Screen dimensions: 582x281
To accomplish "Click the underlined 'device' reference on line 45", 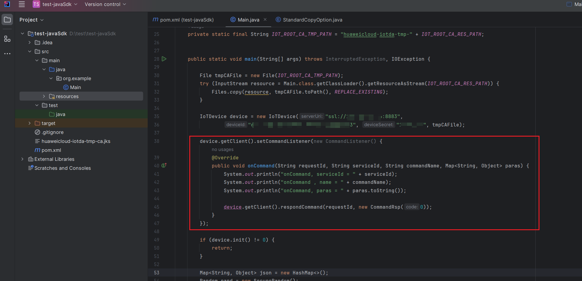I will tap(232, 207).
